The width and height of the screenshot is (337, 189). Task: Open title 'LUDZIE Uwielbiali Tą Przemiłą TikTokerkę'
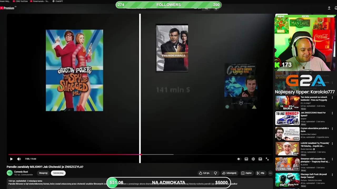tap(315, 145)
